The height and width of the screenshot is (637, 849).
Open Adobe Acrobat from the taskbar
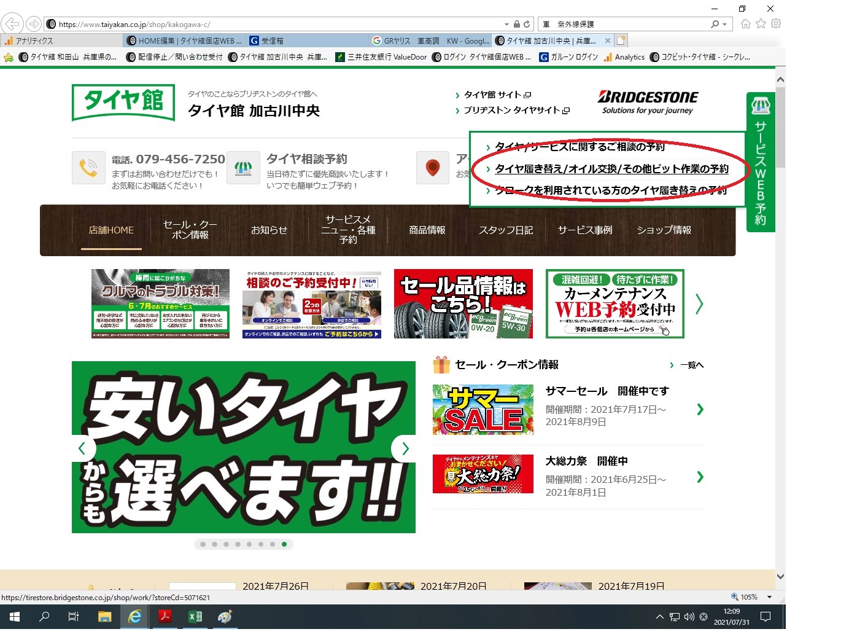point(165,617)
